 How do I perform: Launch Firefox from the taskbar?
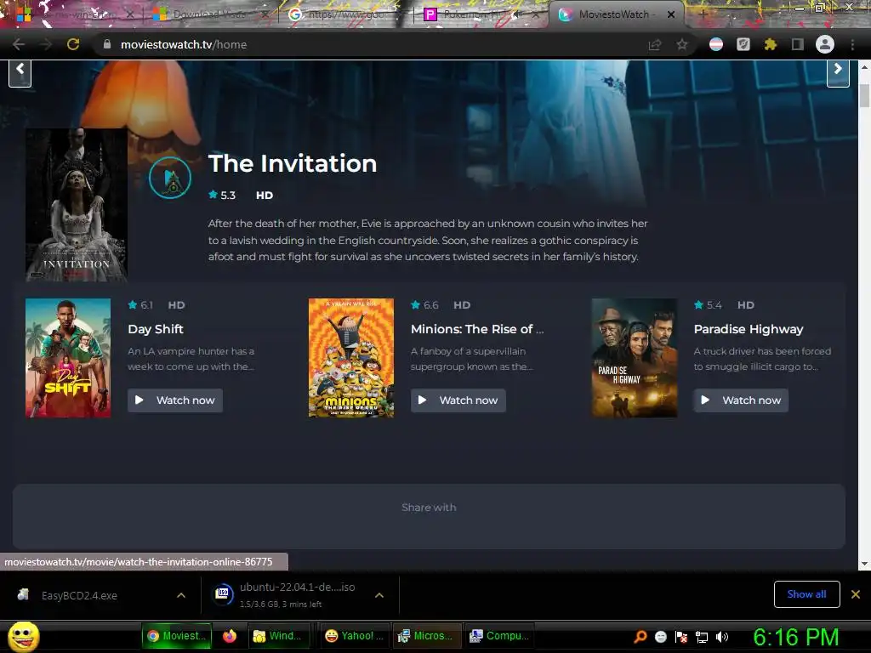[230, 636]
